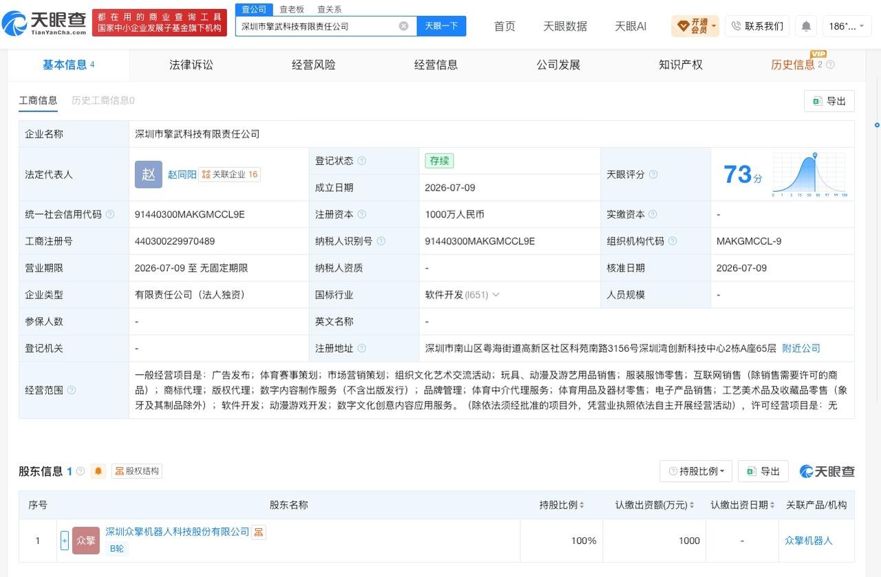Open the 开通会员 VIP dropdown
The width and height of the screenshot is (881, 577).
click(x=695, y=26)
